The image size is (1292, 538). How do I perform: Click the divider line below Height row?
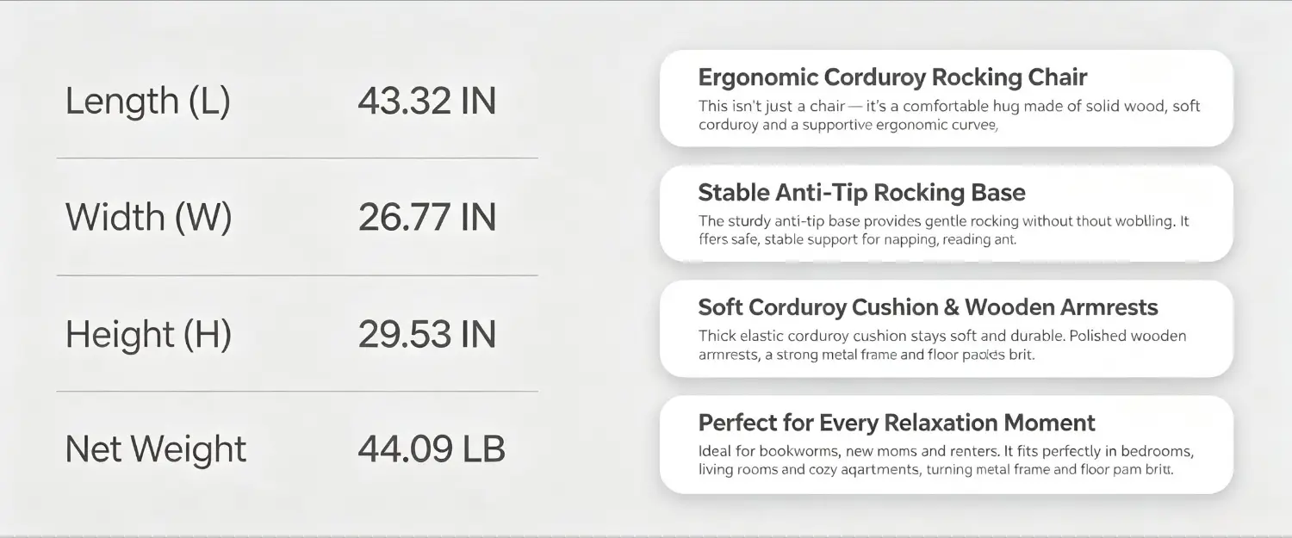pyautogui.click(x=297, y=391)
